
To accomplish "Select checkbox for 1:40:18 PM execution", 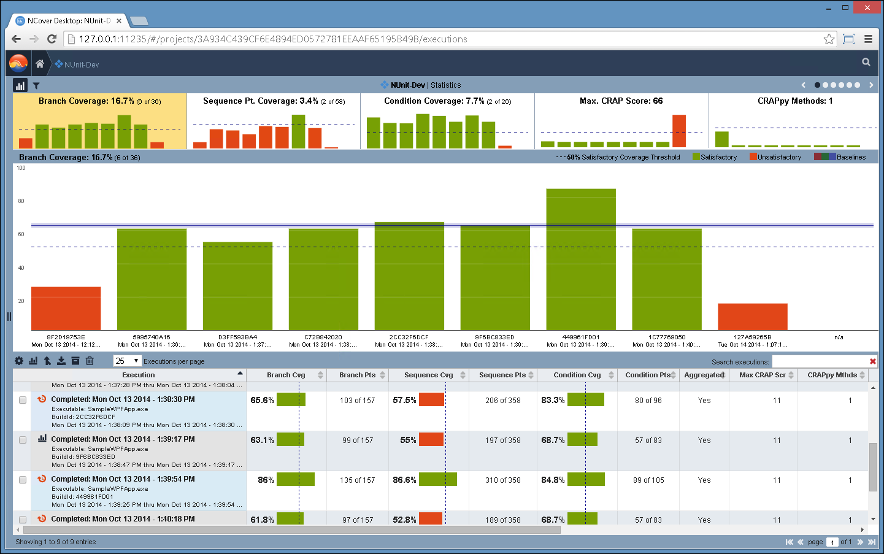I will (23, 520).
